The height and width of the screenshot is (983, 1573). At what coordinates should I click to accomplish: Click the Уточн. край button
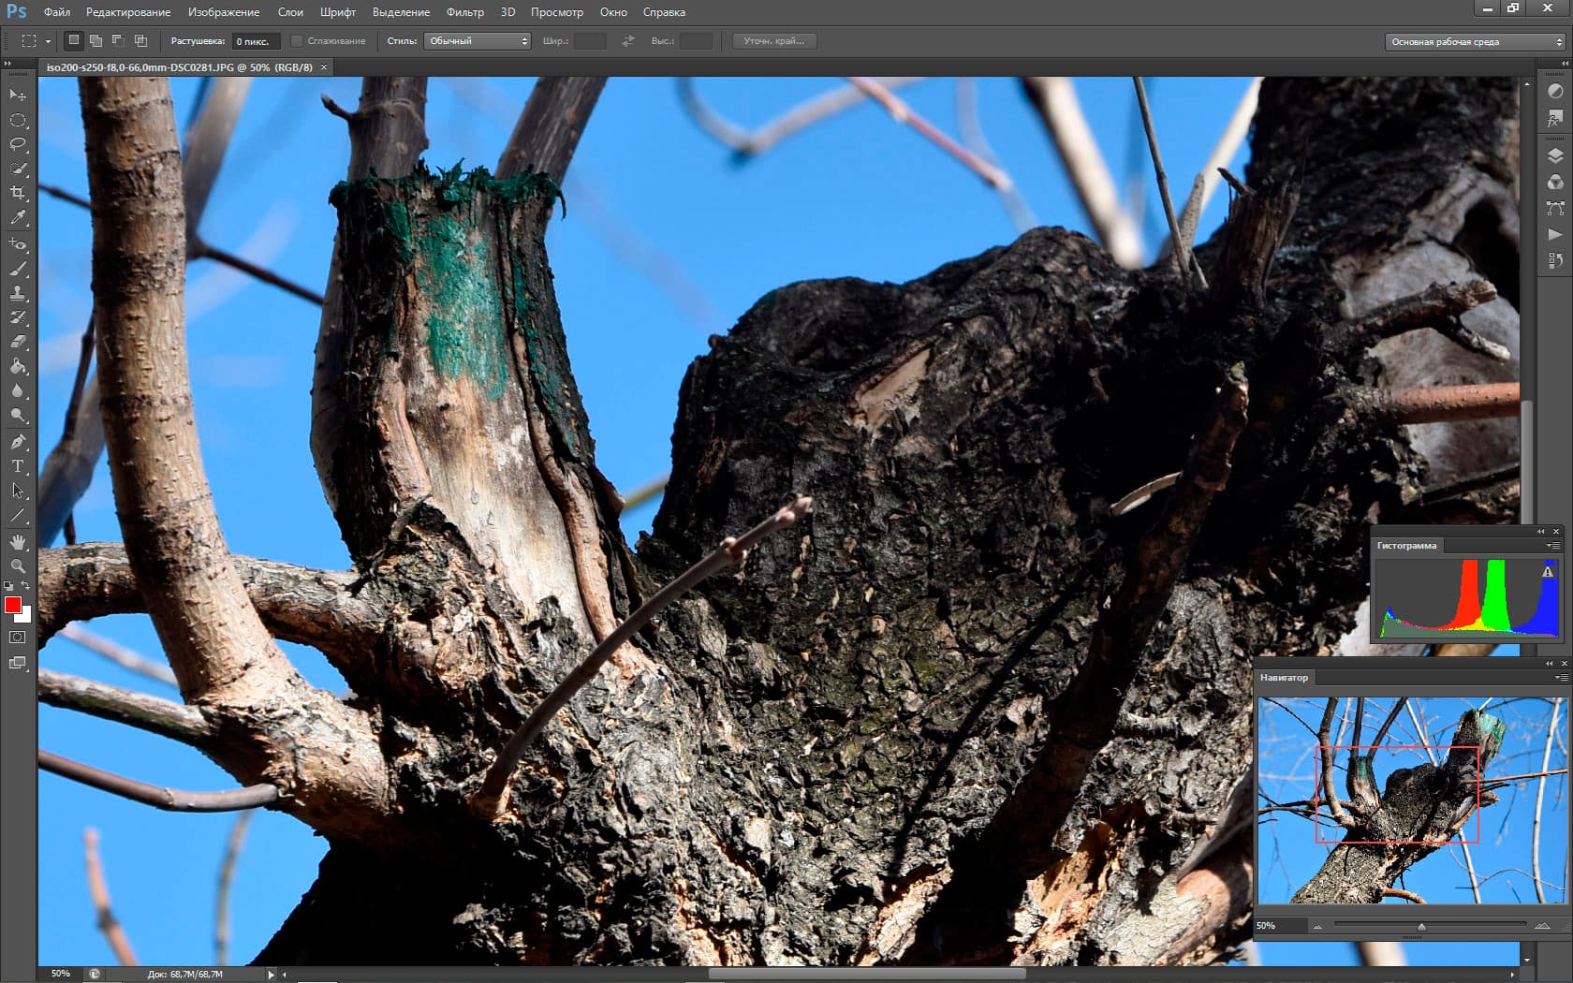(774, 41)
